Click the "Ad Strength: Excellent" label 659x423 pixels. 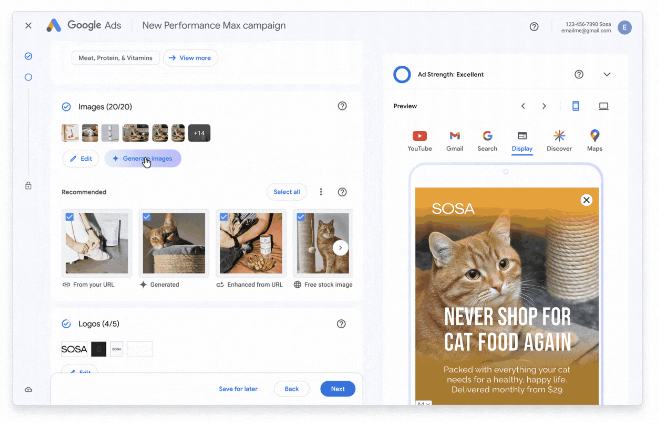click(x=450, y=75)
